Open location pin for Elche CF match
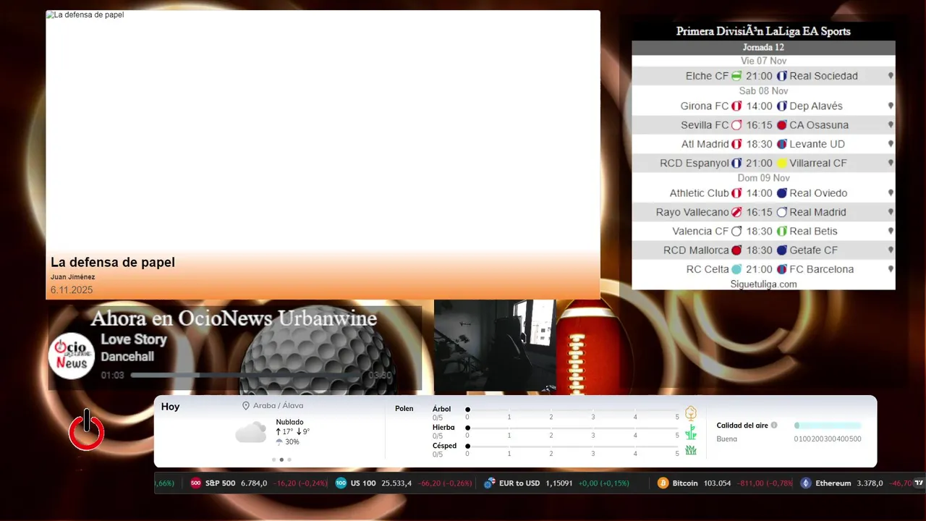This screenshot has height=521, width=926. (x=891, y=76)
